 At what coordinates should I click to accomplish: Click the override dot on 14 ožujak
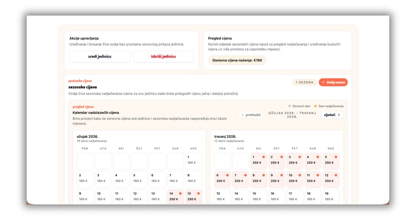click(181, 193)
